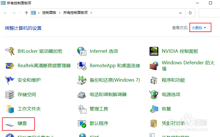The width and height of the screenshot is (220, 137).
Task: Open the Work Folders icon
Action: [x=10, y=109]
